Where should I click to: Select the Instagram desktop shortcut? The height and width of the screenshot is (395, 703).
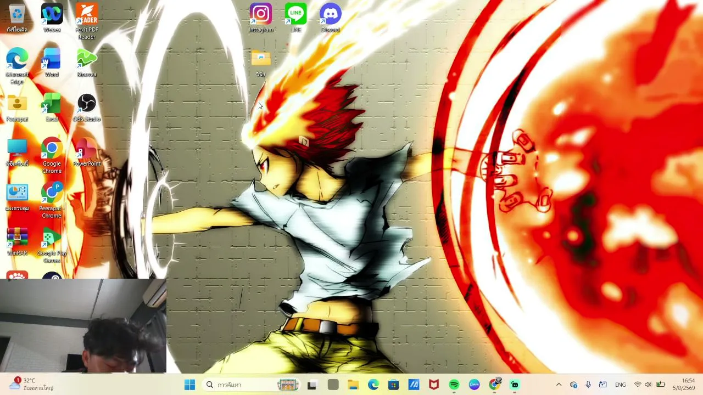tap(261, 18)
